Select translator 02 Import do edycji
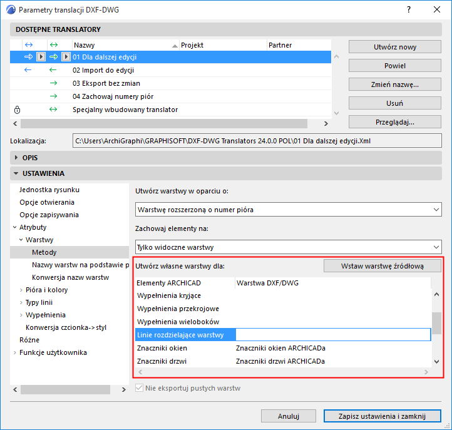452x430 pixels. 170,70
